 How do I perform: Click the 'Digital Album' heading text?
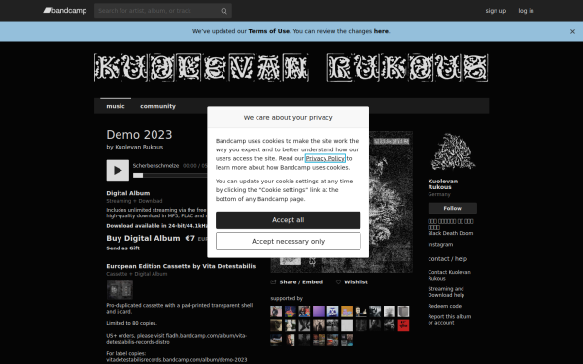coord(128,193)
